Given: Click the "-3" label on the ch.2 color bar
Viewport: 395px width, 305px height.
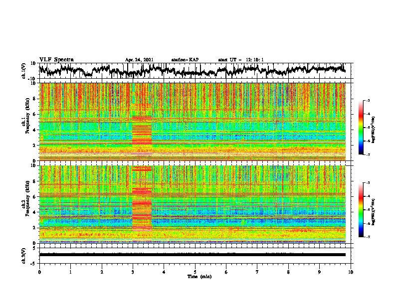Looking at the screenshot, I should (x=368, y=183).
